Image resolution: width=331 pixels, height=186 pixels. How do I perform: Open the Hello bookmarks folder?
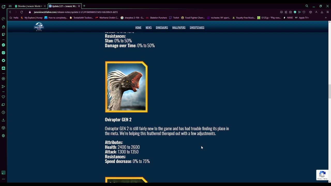pyautogui.click(x=14, y=18)
